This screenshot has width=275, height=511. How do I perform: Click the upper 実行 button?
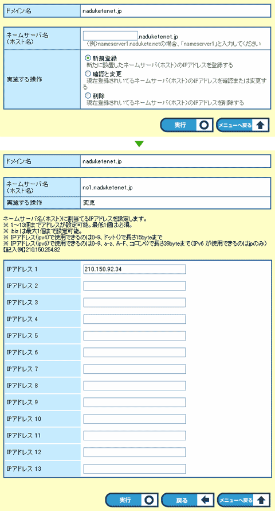tap(187, 125)
